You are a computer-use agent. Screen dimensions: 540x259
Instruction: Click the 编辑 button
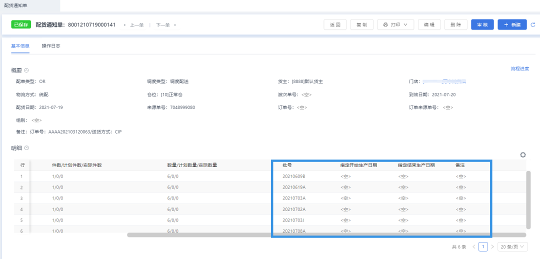(x=429, y=25)
